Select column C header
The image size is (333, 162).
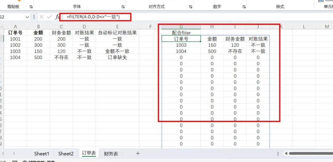click(61, 26)
